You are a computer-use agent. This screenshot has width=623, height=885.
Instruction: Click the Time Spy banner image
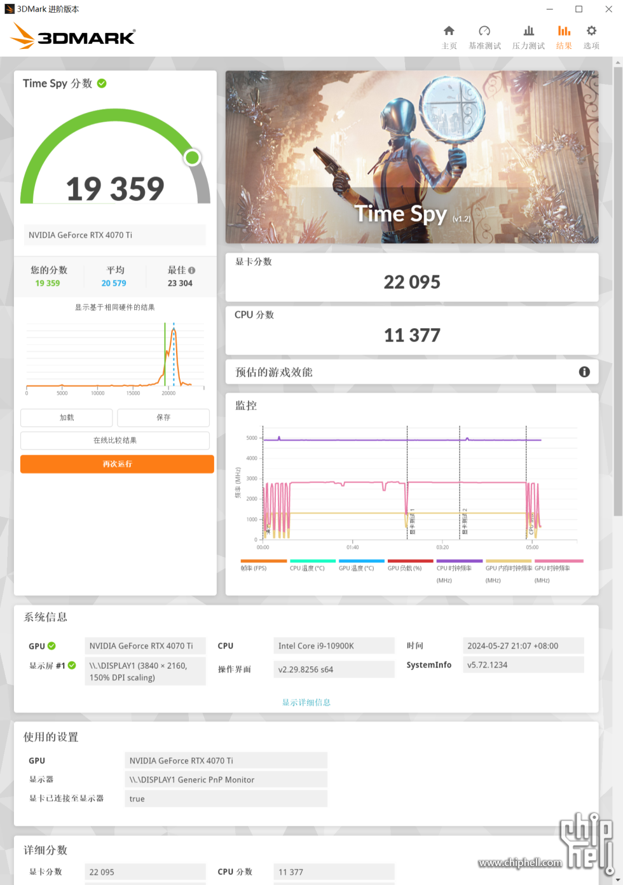click(x=412, y=157)
